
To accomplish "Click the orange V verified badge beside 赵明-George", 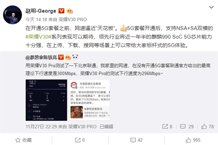I will tap(61, 11).
